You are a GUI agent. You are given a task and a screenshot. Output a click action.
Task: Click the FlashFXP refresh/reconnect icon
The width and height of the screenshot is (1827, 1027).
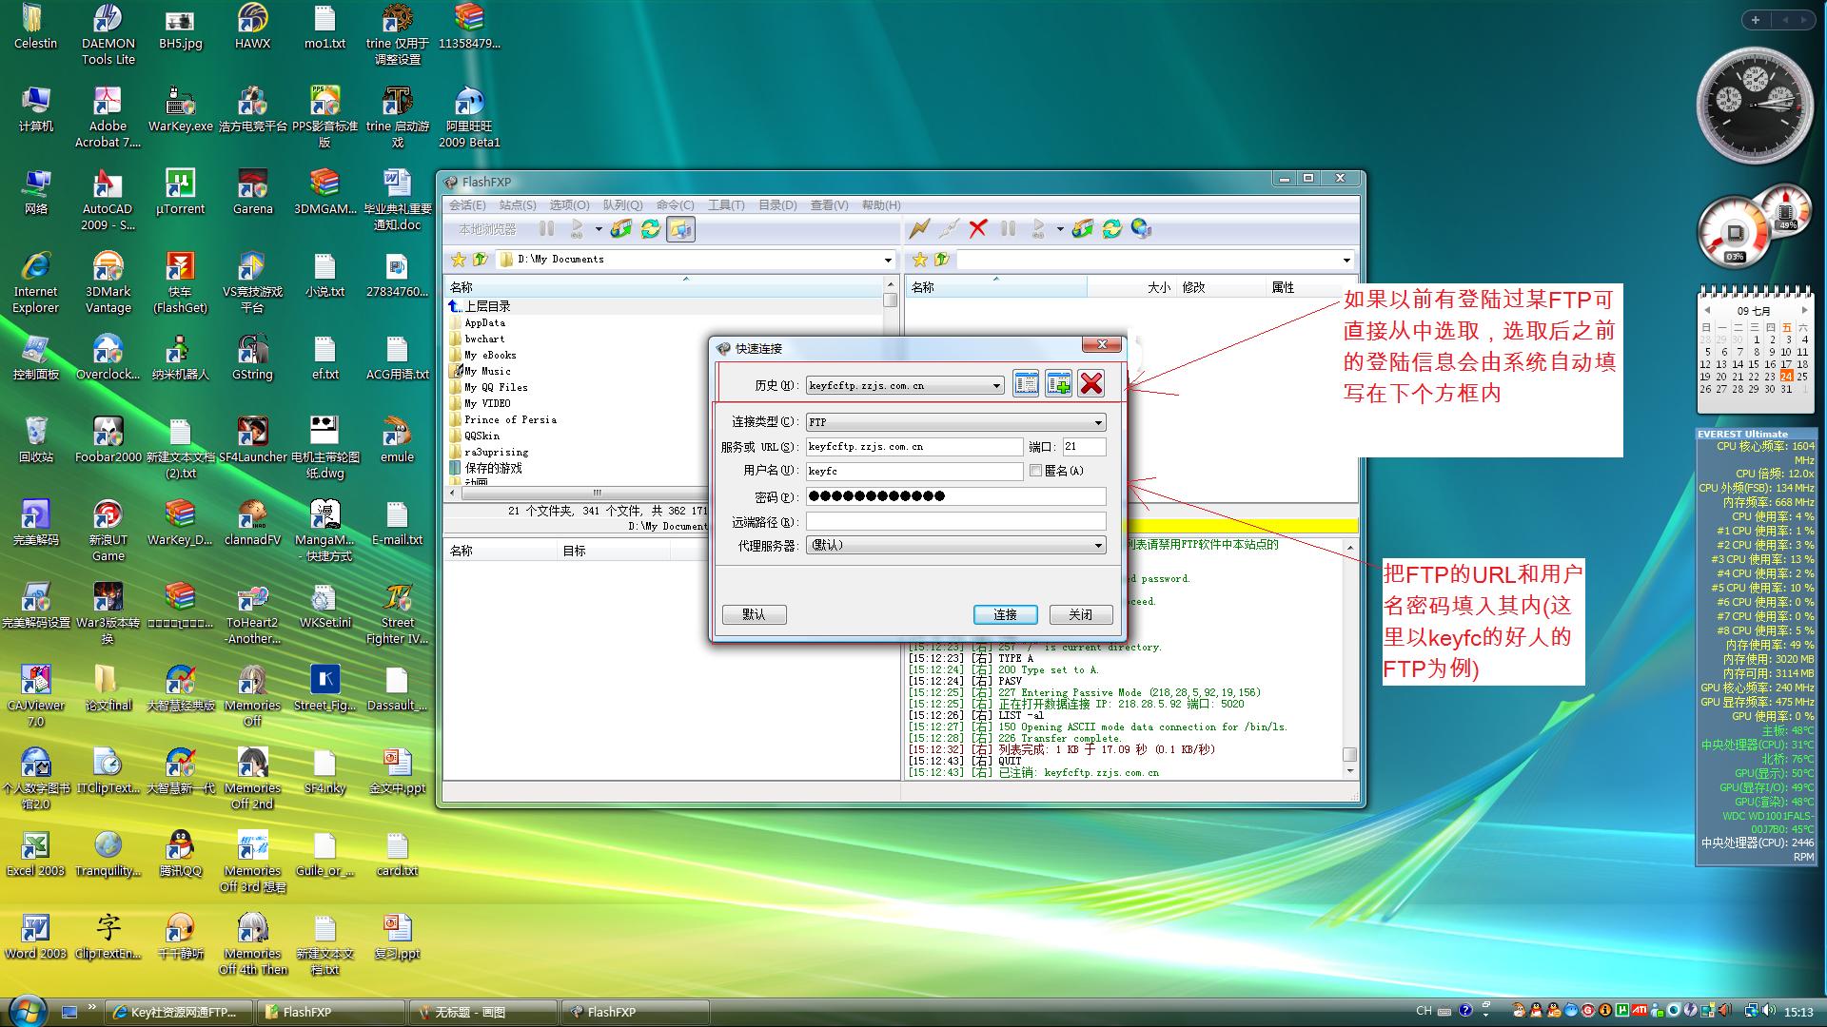[1111, 227]
